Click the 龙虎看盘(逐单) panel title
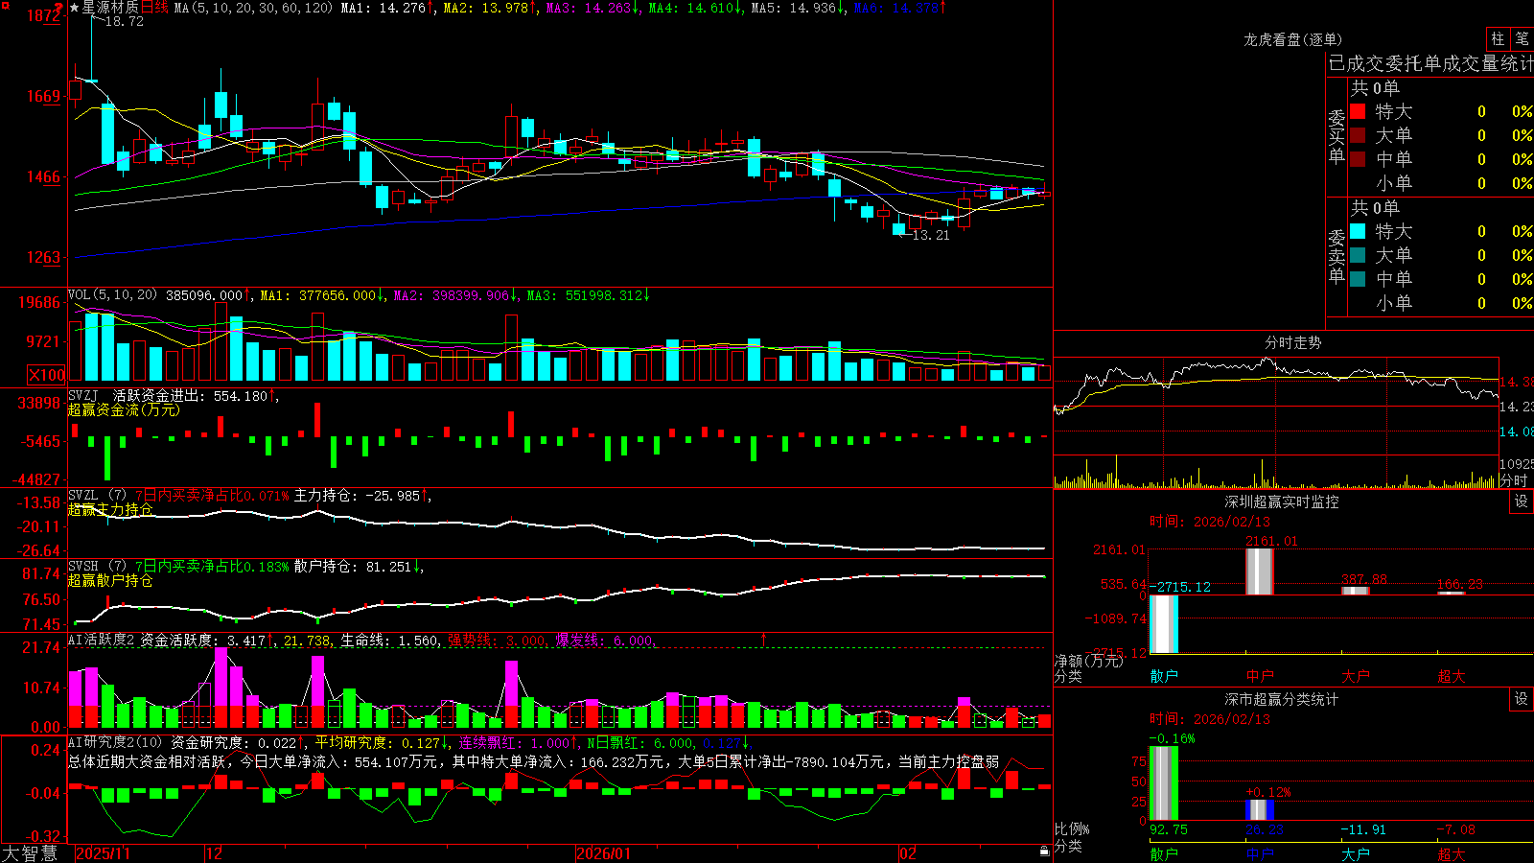This screenshot has width=1534, height=863. (1292, 39)
